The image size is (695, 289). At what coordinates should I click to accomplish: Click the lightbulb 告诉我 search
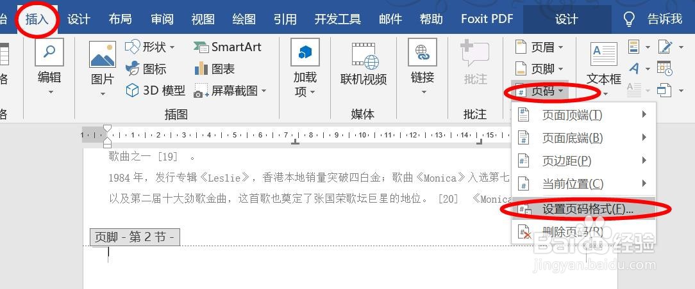(653, 19)
